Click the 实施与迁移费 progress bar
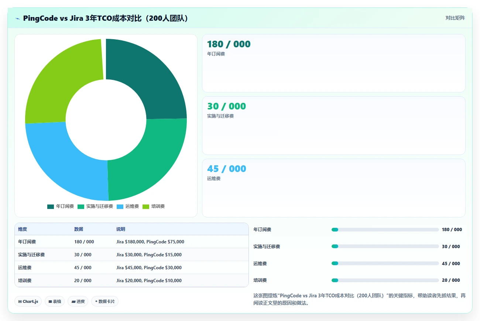 click(385, 247)
